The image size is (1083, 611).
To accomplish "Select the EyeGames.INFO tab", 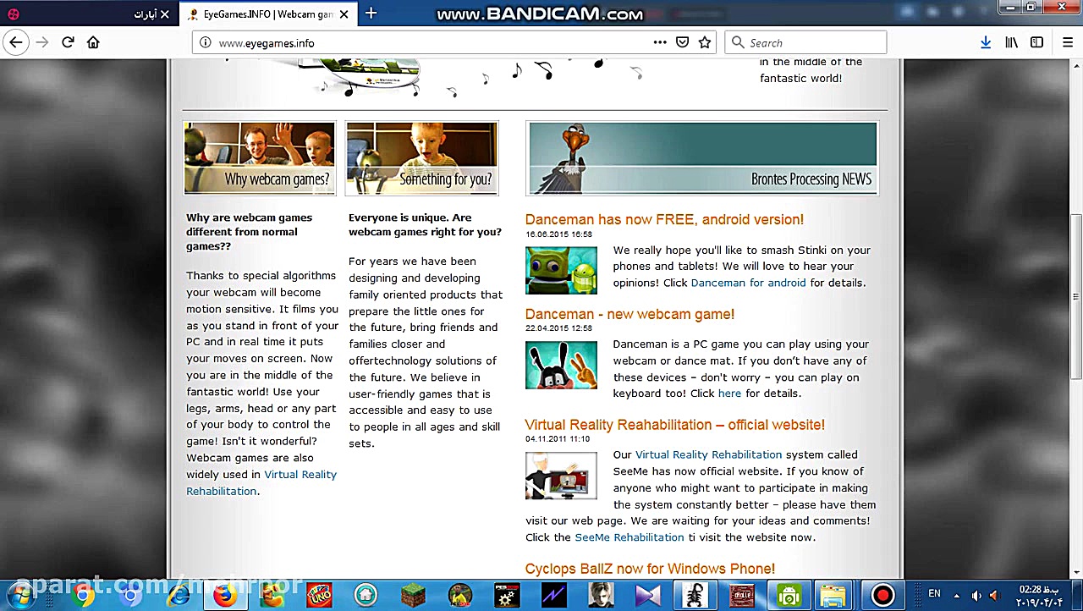I will [x=267, y=14].
